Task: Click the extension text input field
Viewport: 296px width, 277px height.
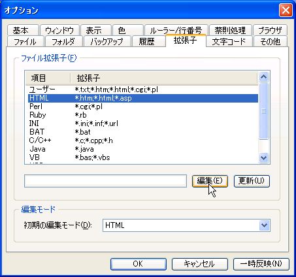Action: (x=105, y=181)
